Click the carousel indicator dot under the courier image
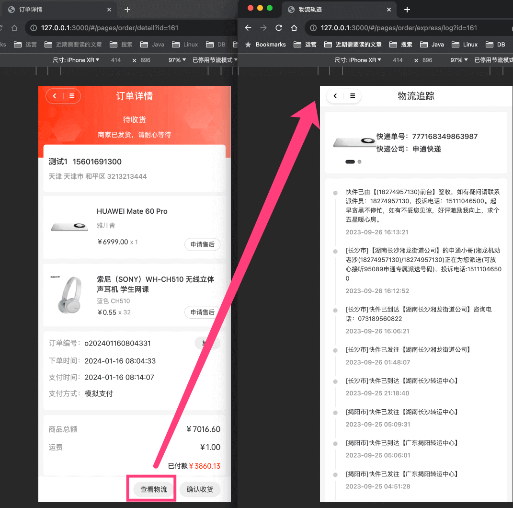This screenshot has width=513, height=508. point(359,162)
